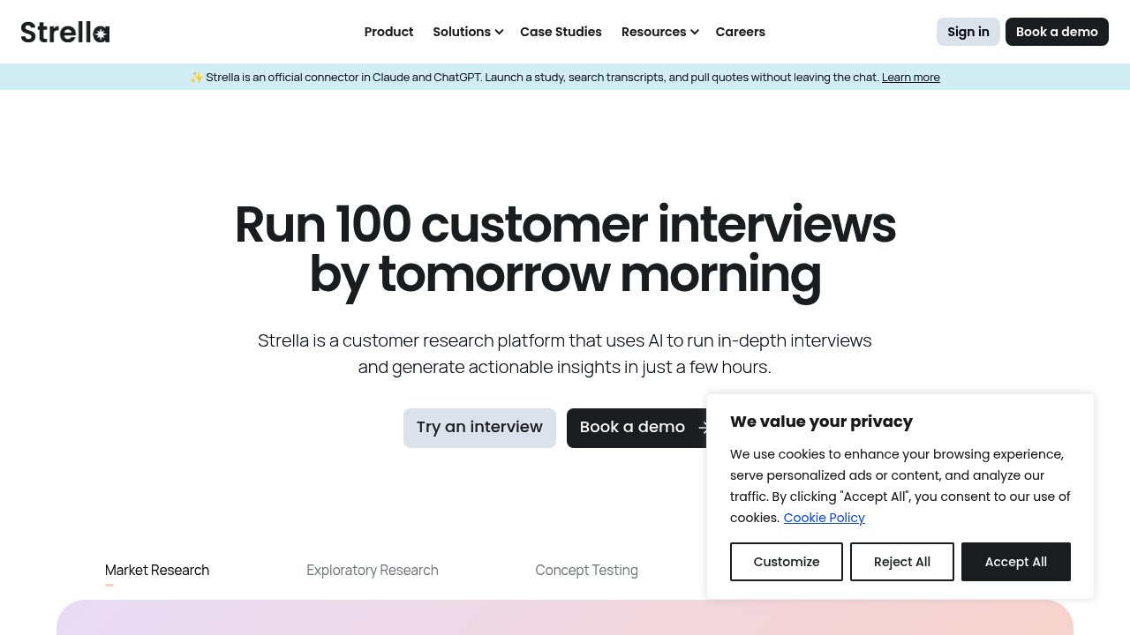Follow the Learn more banner link
The image size is (1130, 635).
click(x=911, y=77)
